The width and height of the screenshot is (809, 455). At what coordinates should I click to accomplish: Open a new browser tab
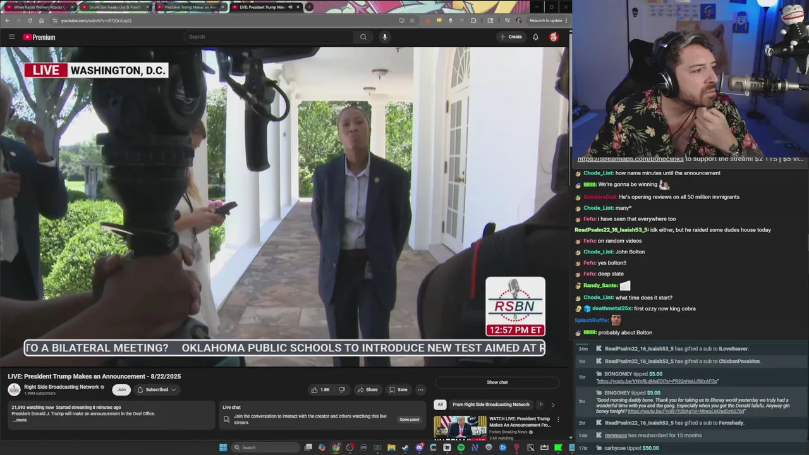click(309, 7)
